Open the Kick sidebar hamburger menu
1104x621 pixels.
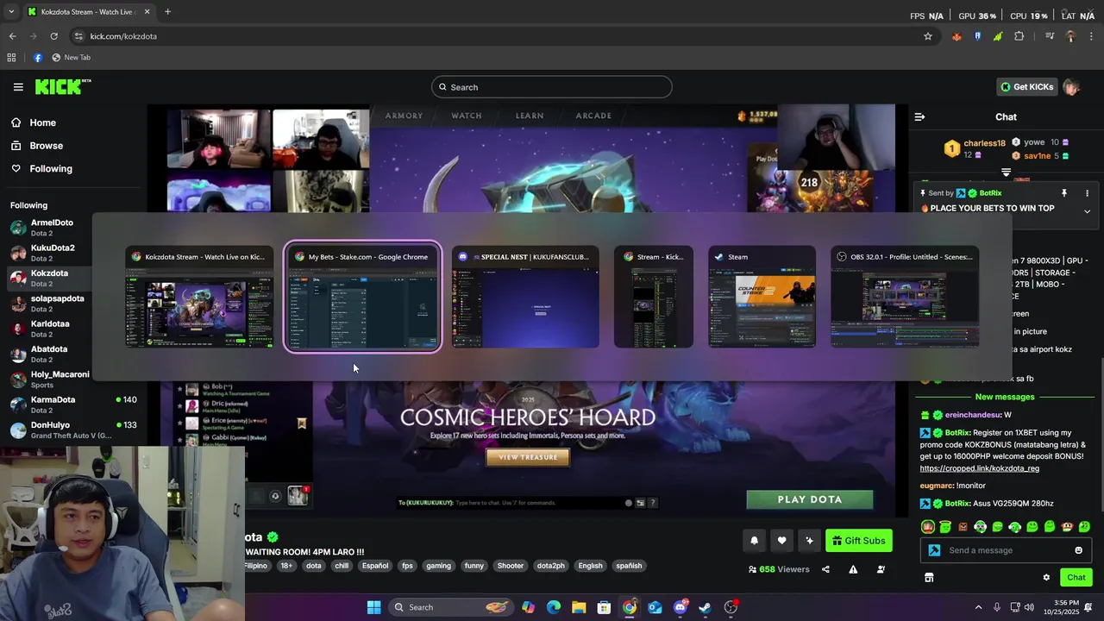[18, 86]
